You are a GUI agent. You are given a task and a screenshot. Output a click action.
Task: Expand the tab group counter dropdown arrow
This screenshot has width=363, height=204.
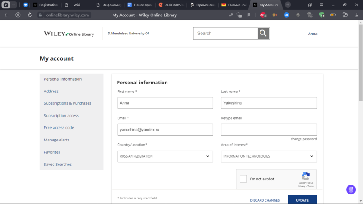click(14, 5)
